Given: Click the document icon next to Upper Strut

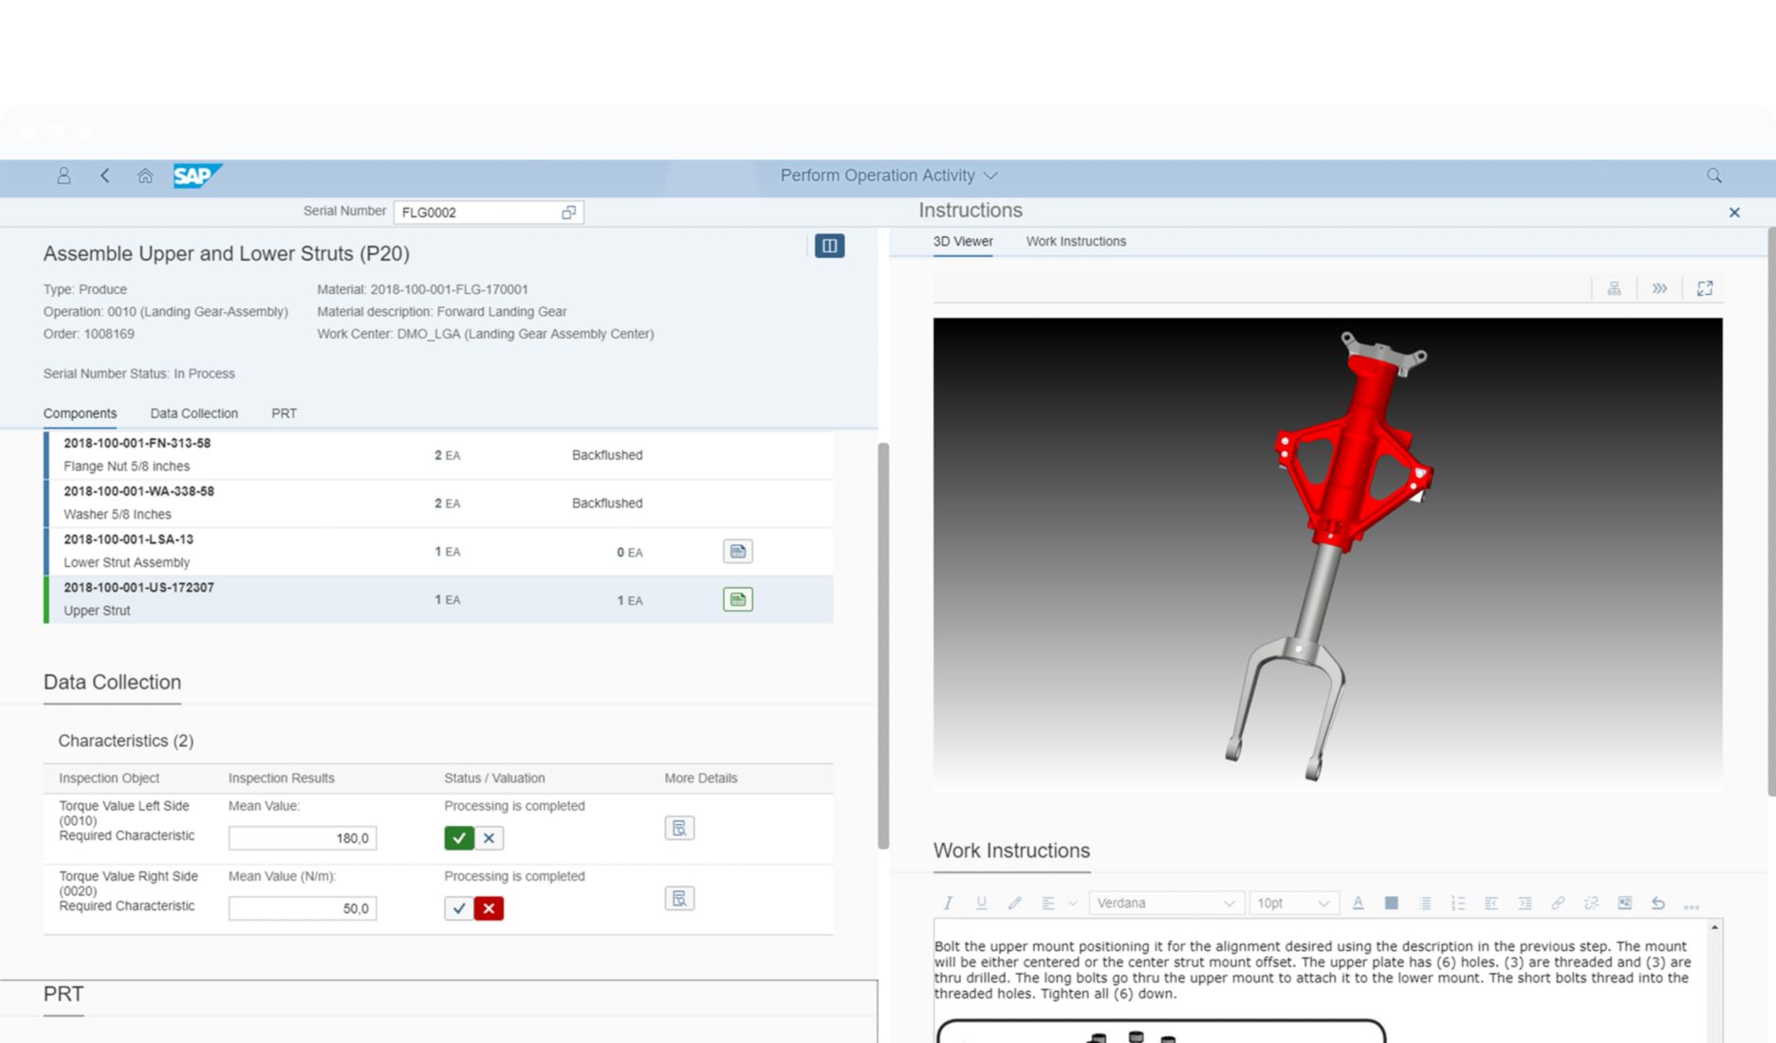Looking at the screenshot, I should point(737,599).
